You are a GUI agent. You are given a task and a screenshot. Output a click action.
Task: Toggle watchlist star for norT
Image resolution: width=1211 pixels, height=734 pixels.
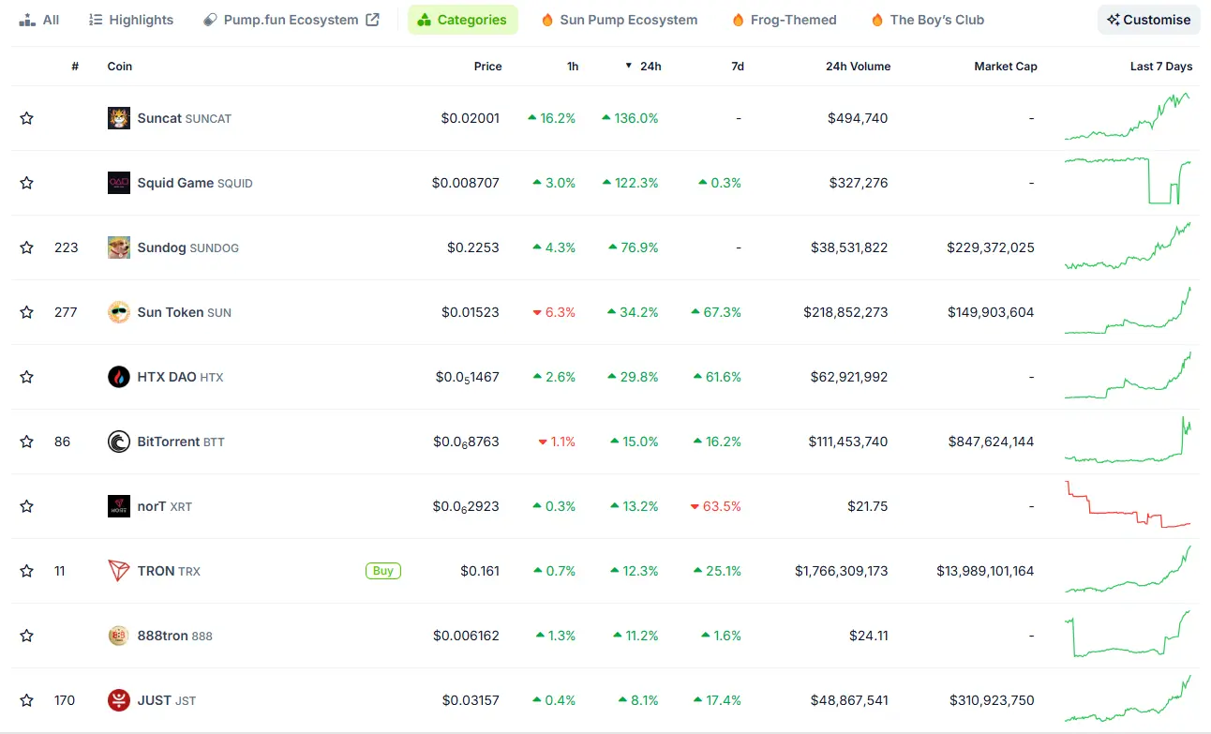point(26,506)
